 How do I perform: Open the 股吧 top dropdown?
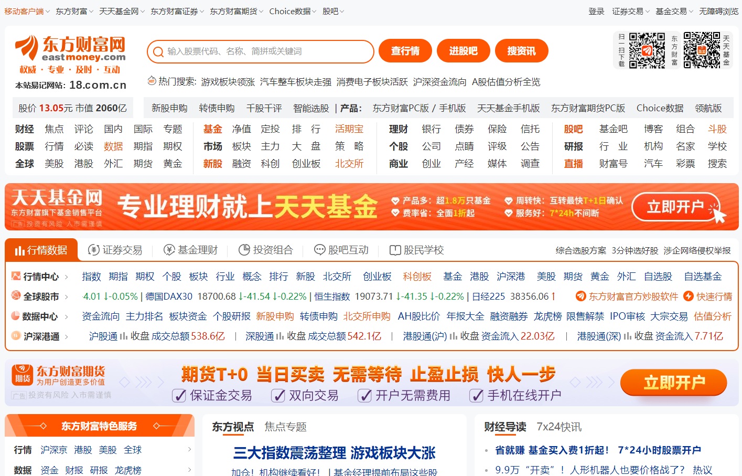coord(333,11)
